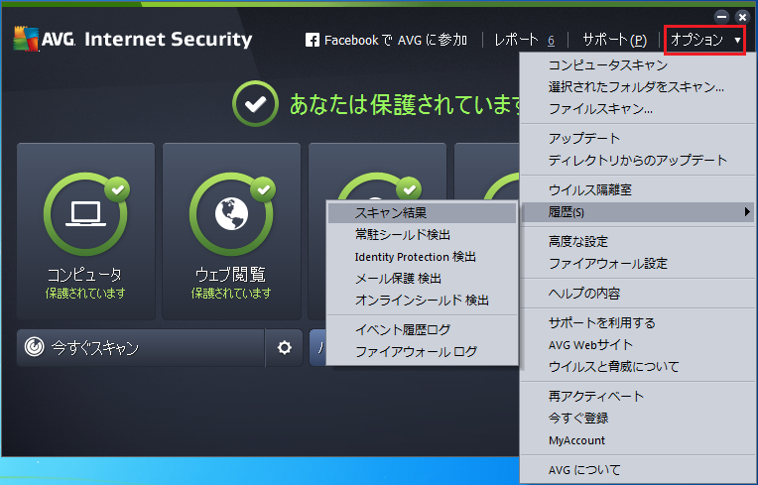Click Facebook で AVG に参加 link

pos(396,40)
